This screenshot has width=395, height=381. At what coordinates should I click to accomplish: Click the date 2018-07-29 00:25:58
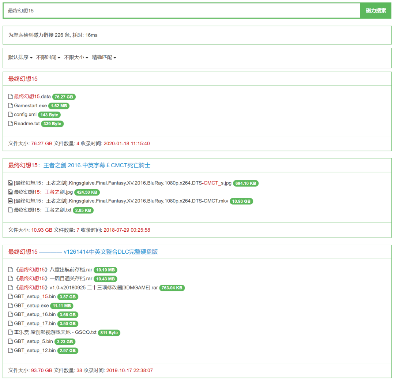tap(127, 230)
